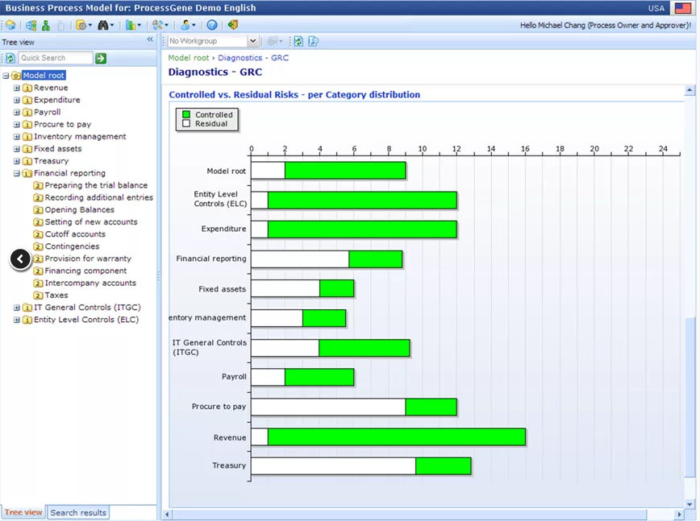700x521 pixels.
Task: Click the USA flag language icon
Action: click(683, 8)
